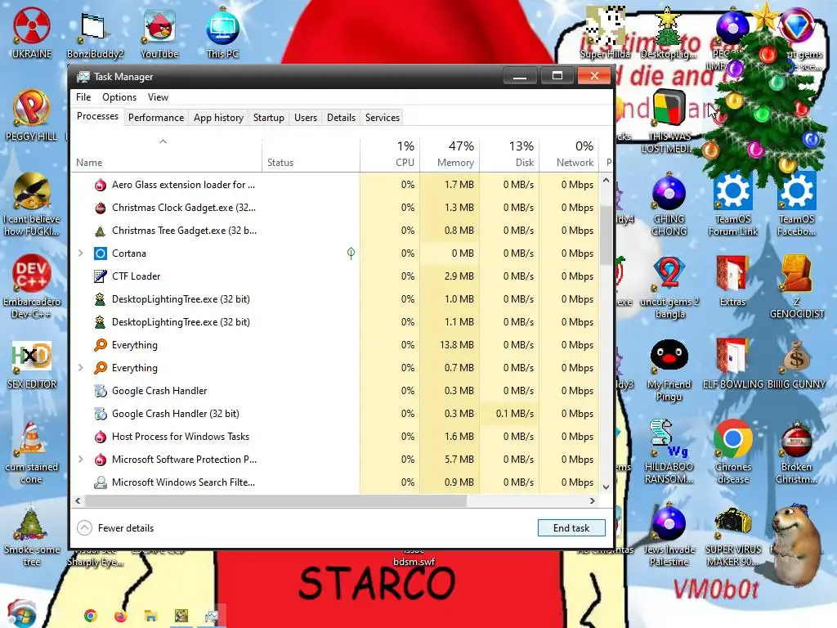This screenshot has width=837, height=628.
Task: Open Firefox from the taskbar
Action: (x=121, y=616)
